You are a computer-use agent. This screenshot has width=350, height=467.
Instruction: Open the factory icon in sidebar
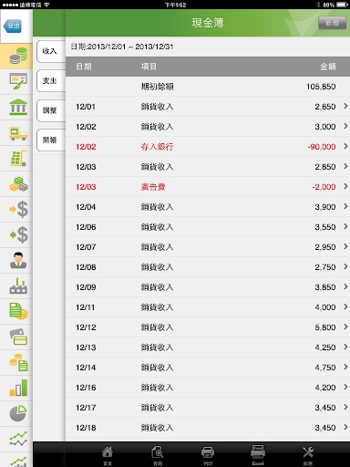tap(18, 285)
